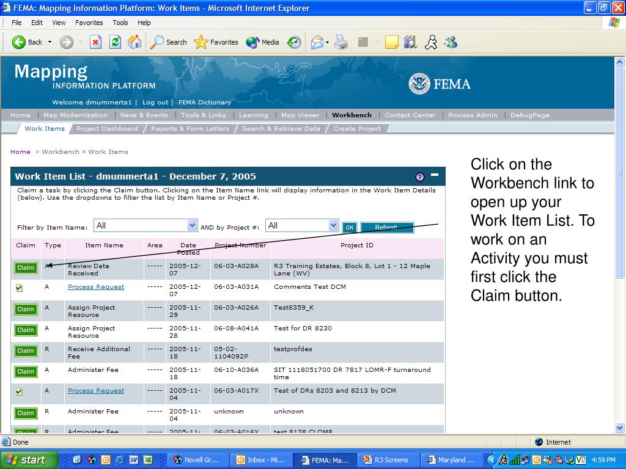Open help question mark in Work Item List
The image size is (626, 469).
[x=419, y=176]
